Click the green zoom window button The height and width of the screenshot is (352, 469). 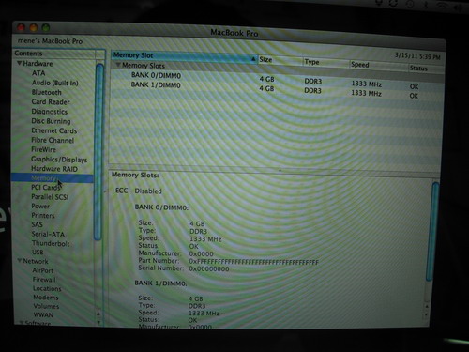[46, 27]
